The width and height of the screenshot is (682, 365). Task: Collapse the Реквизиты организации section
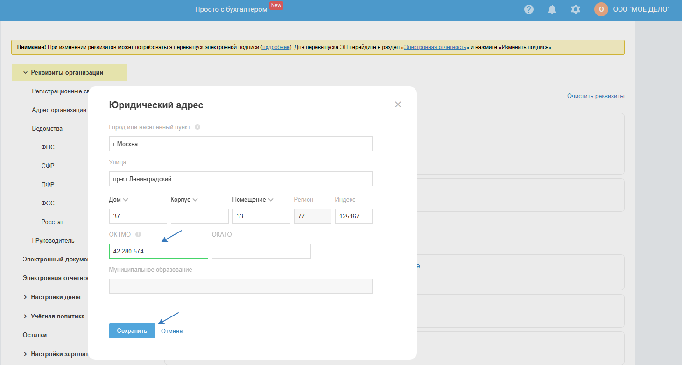point(69,72)
